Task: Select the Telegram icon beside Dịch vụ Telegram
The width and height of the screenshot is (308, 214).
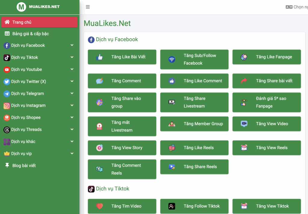Action: 7,93
